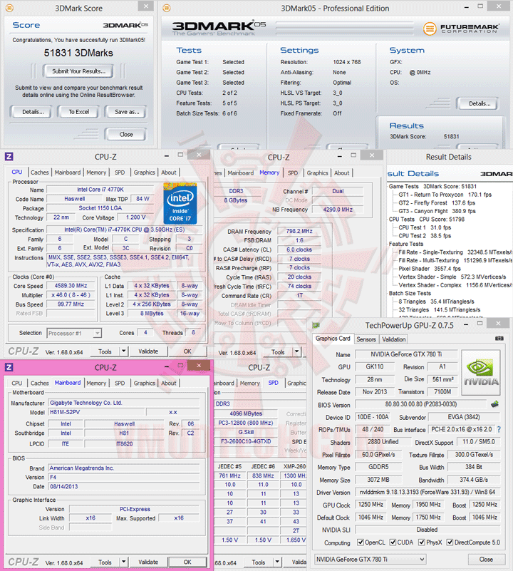Viewport: 513px width, 571px height.
Task: Switch to the Sensors tab in GPU-Z
Action: (366, 339)
